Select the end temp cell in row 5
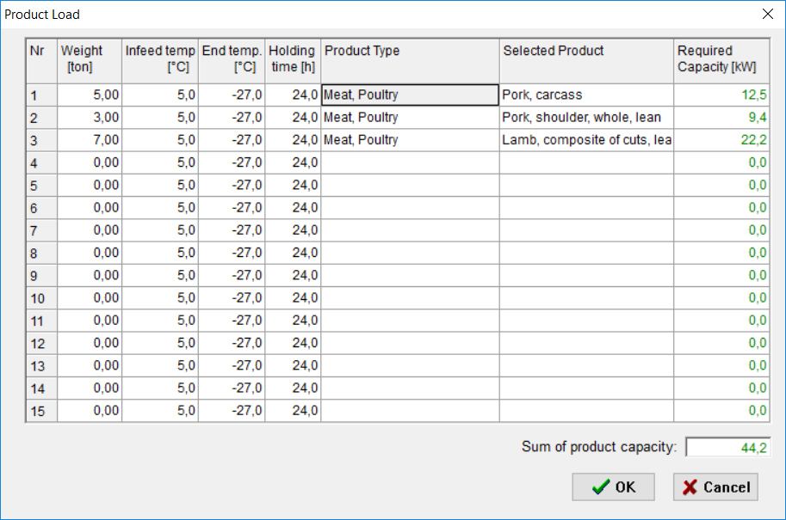Screen dimensions: 786x520 point(232,185)
